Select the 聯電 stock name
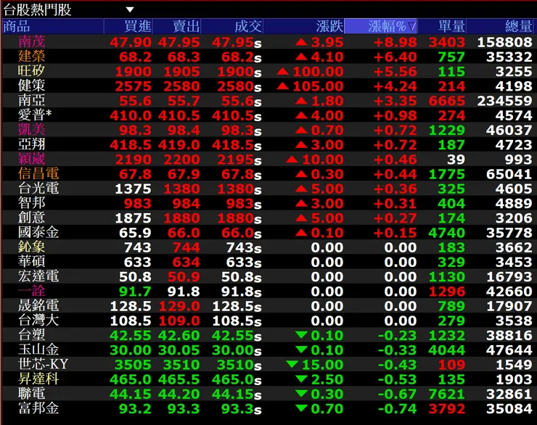Image resolution: width=537 pixels, height=425 pixels. point(31,394)
